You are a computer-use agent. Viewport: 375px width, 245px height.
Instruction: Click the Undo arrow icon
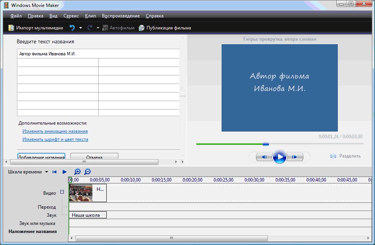tap(72, 27)
